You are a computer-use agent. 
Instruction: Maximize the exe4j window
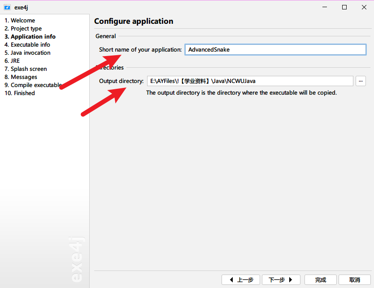(x=344, y=7)
